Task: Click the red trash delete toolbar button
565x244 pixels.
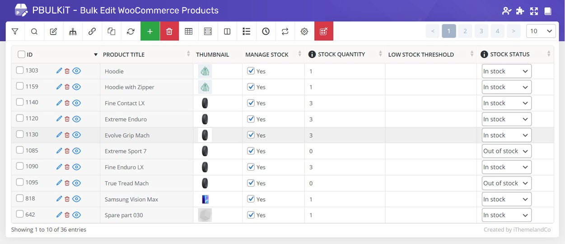Action: (x=169, y=32)
